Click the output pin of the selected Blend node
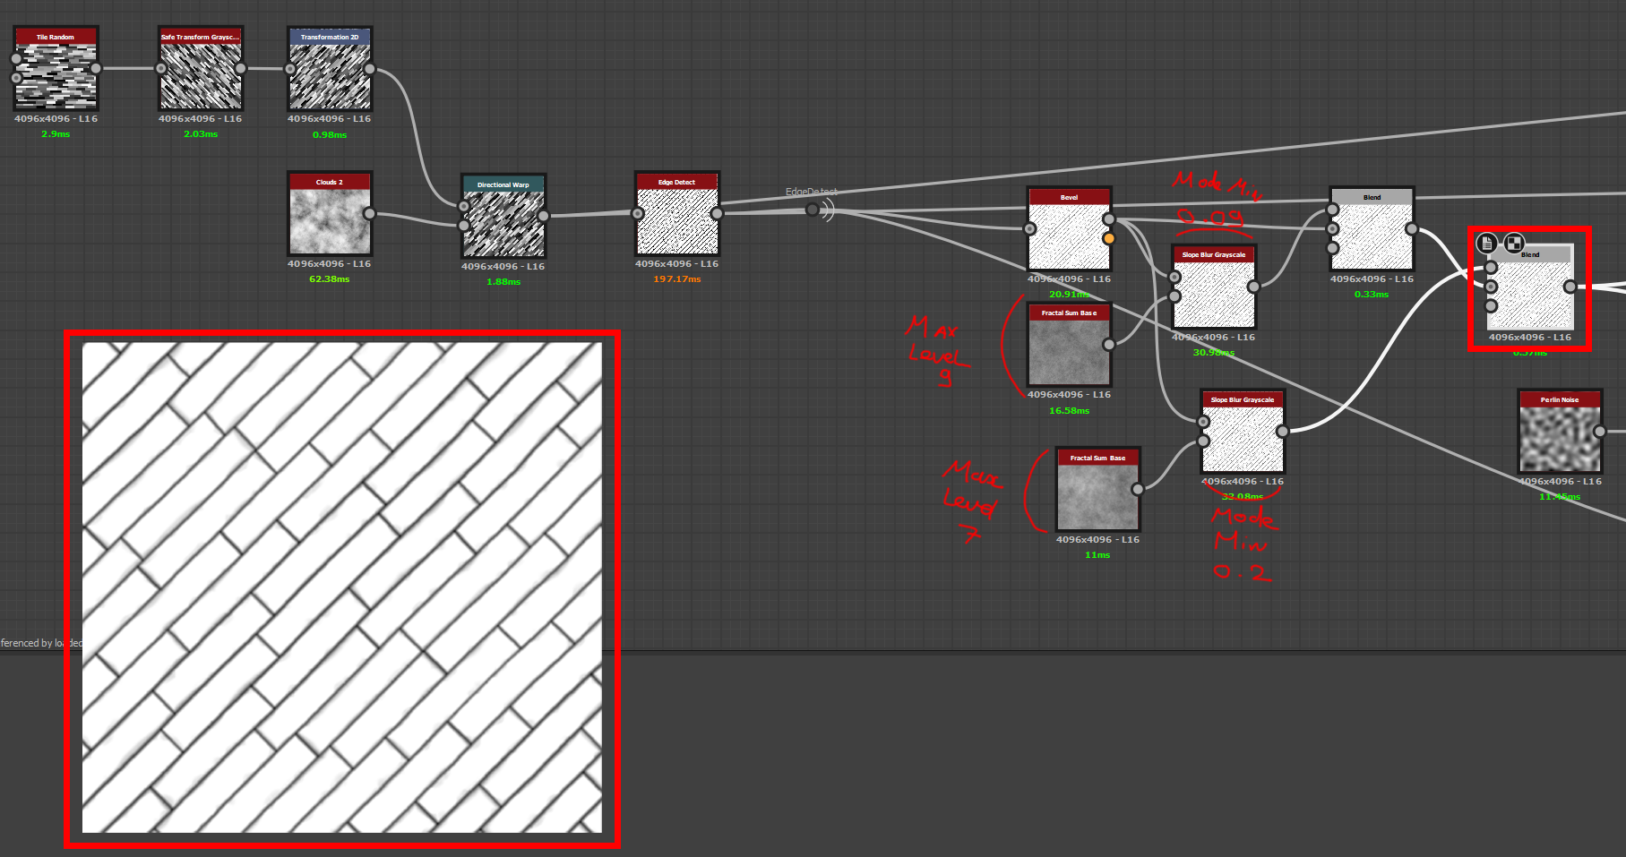 tap(1570, 287)
